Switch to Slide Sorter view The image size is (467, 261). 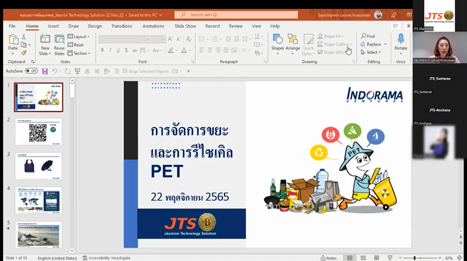pos(363,257)
